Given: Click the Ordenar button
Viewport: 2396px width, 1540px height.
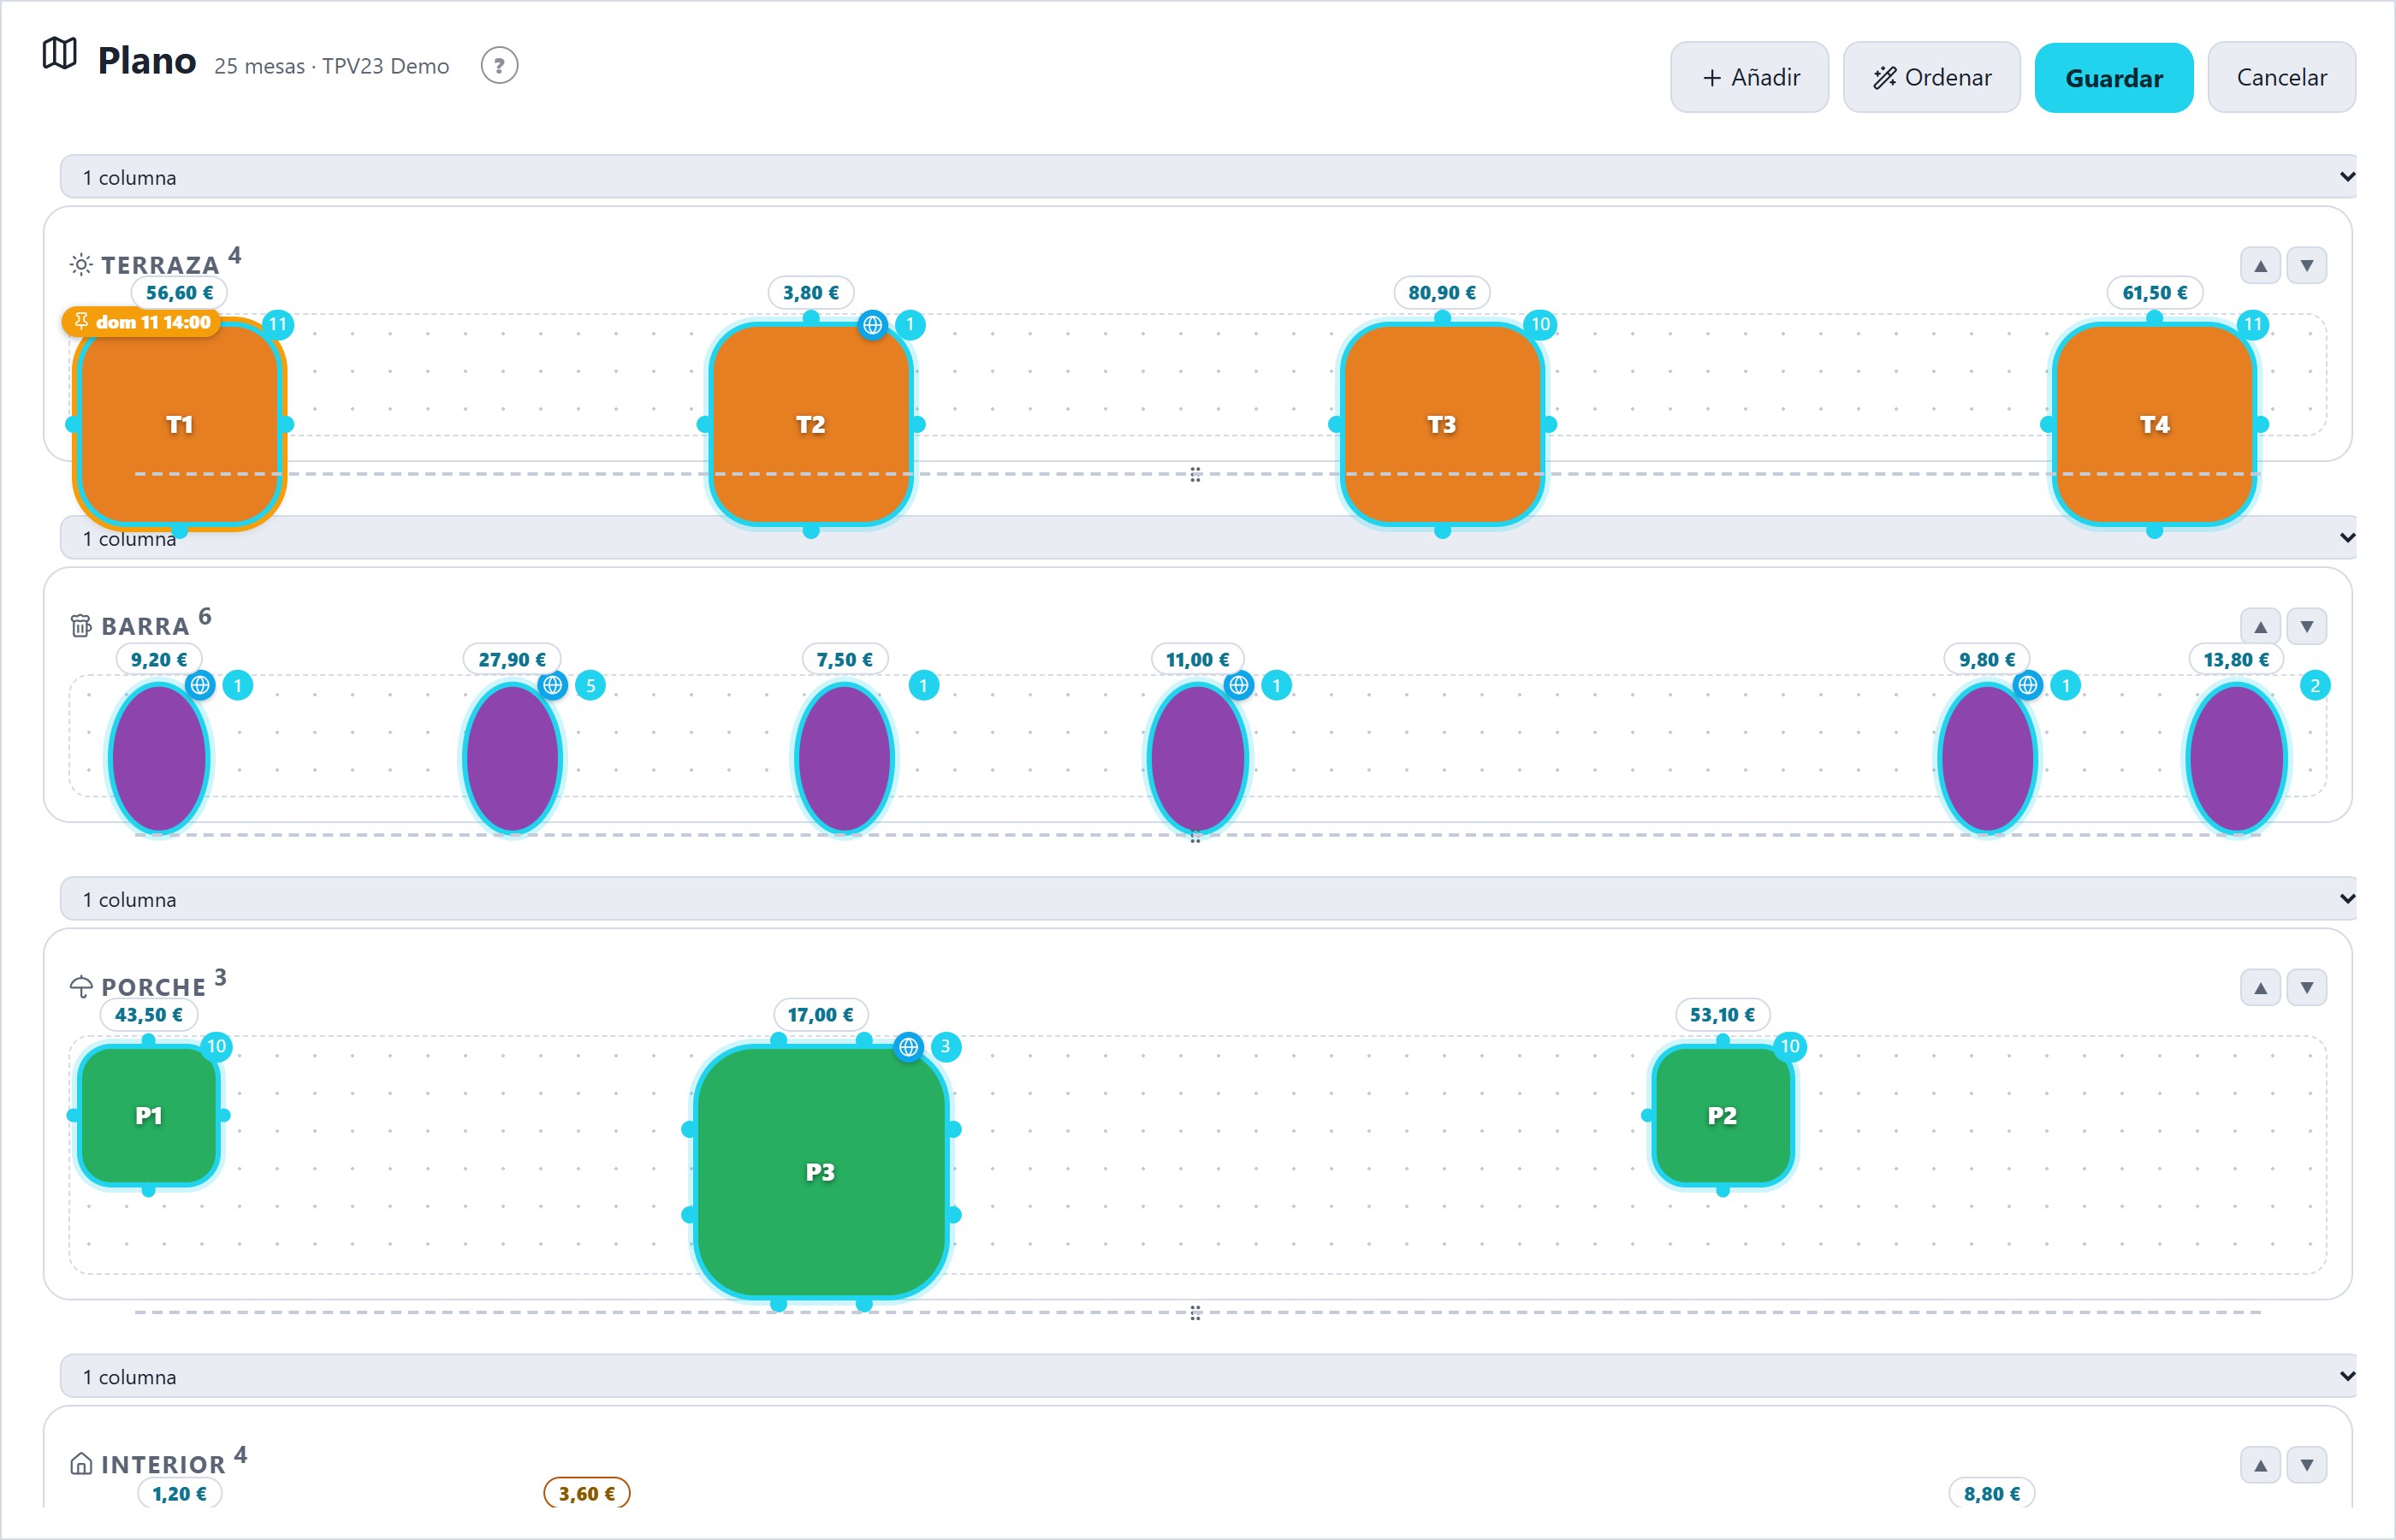Looking at the screenshot, I should [x=1931, y=77].
